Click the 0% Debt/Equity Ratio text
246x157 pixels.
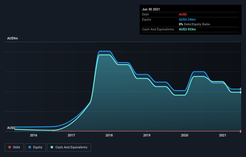click(x=194, y=24)
